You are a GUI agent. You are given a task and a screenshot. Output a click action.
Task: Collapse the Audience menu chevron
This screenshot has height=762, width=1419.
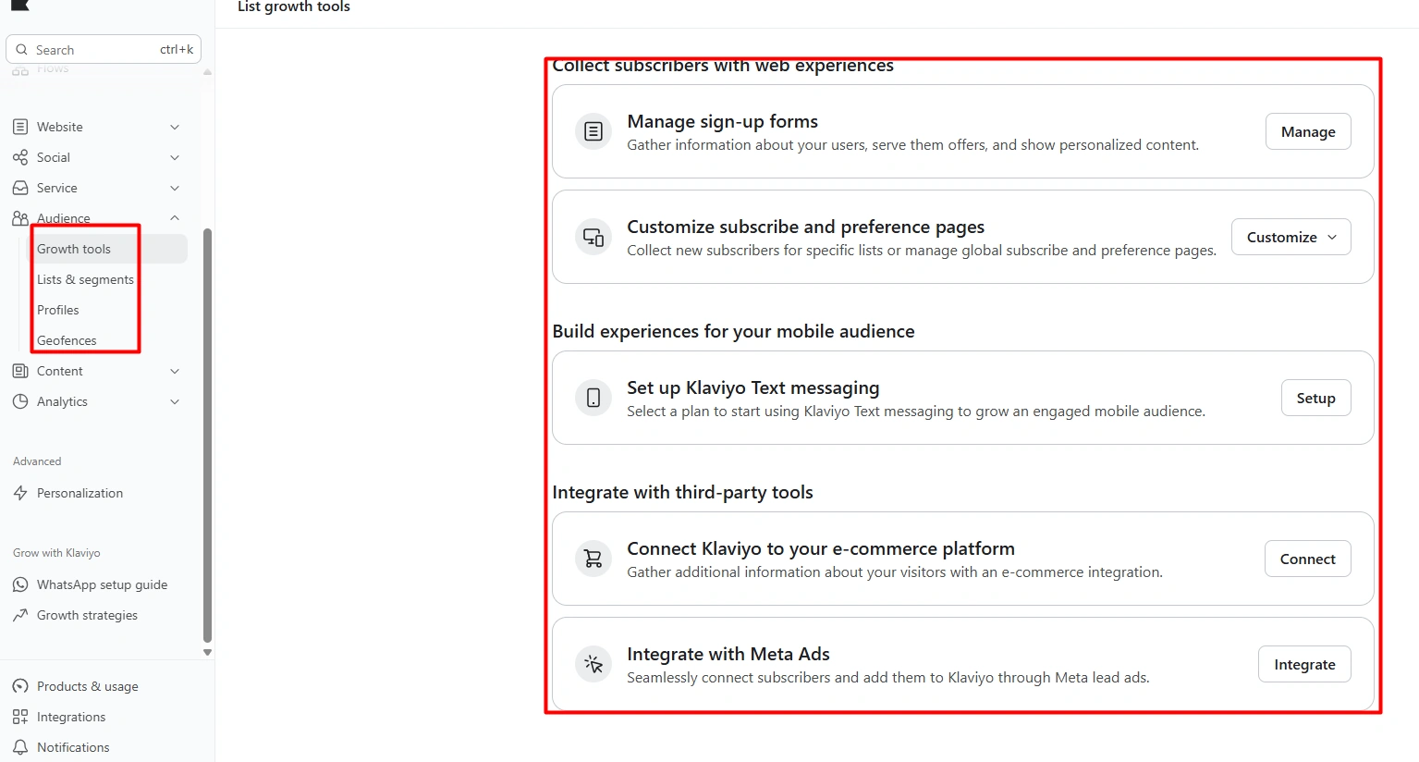click(x=175, y=218)
